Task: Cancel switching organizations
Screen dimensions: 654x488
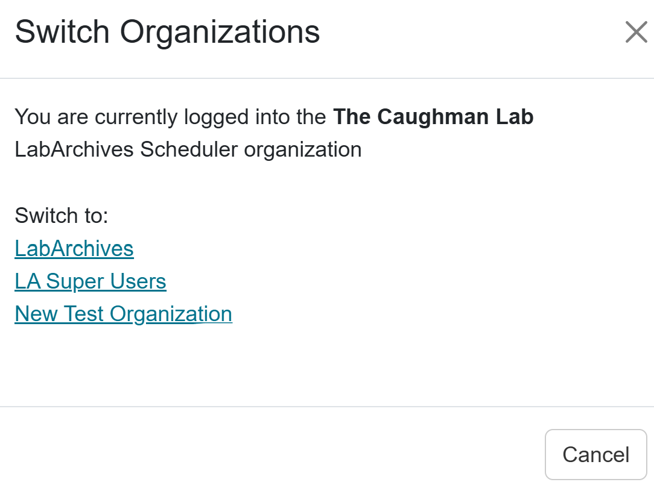Action: tap(595, 454)
